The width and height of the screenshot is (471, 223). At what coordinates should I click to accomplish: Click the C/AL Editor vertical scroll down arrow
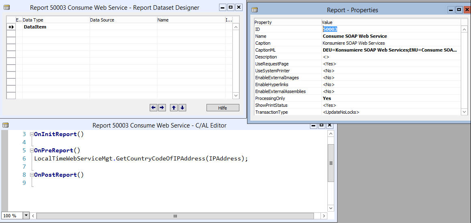[x=331, y=208]
